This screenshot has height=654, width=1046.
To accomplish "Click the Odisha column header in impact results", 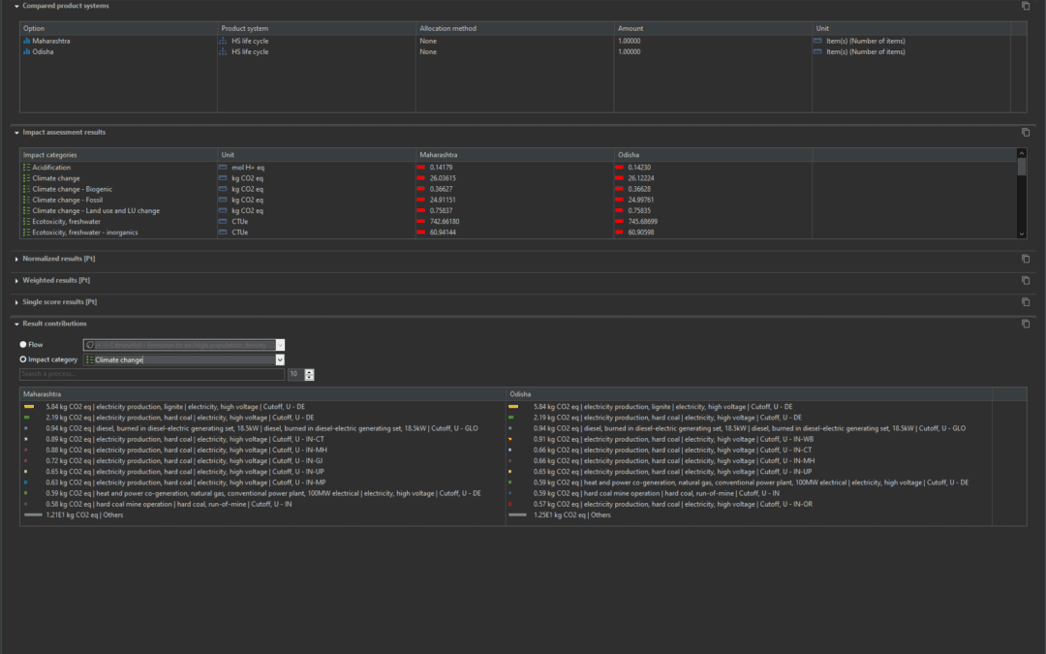I will 713,155.
